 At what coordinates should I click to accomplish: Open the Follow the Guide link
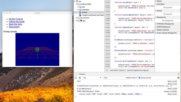pos(17,22)
